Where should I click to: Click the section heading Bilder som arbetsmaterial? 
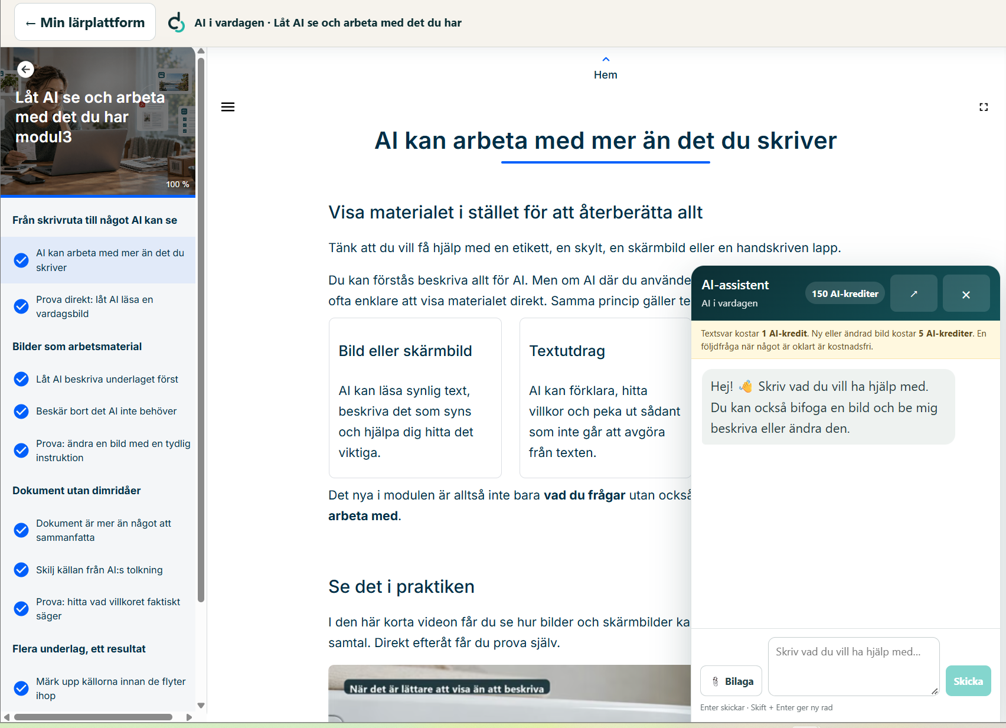77,347
